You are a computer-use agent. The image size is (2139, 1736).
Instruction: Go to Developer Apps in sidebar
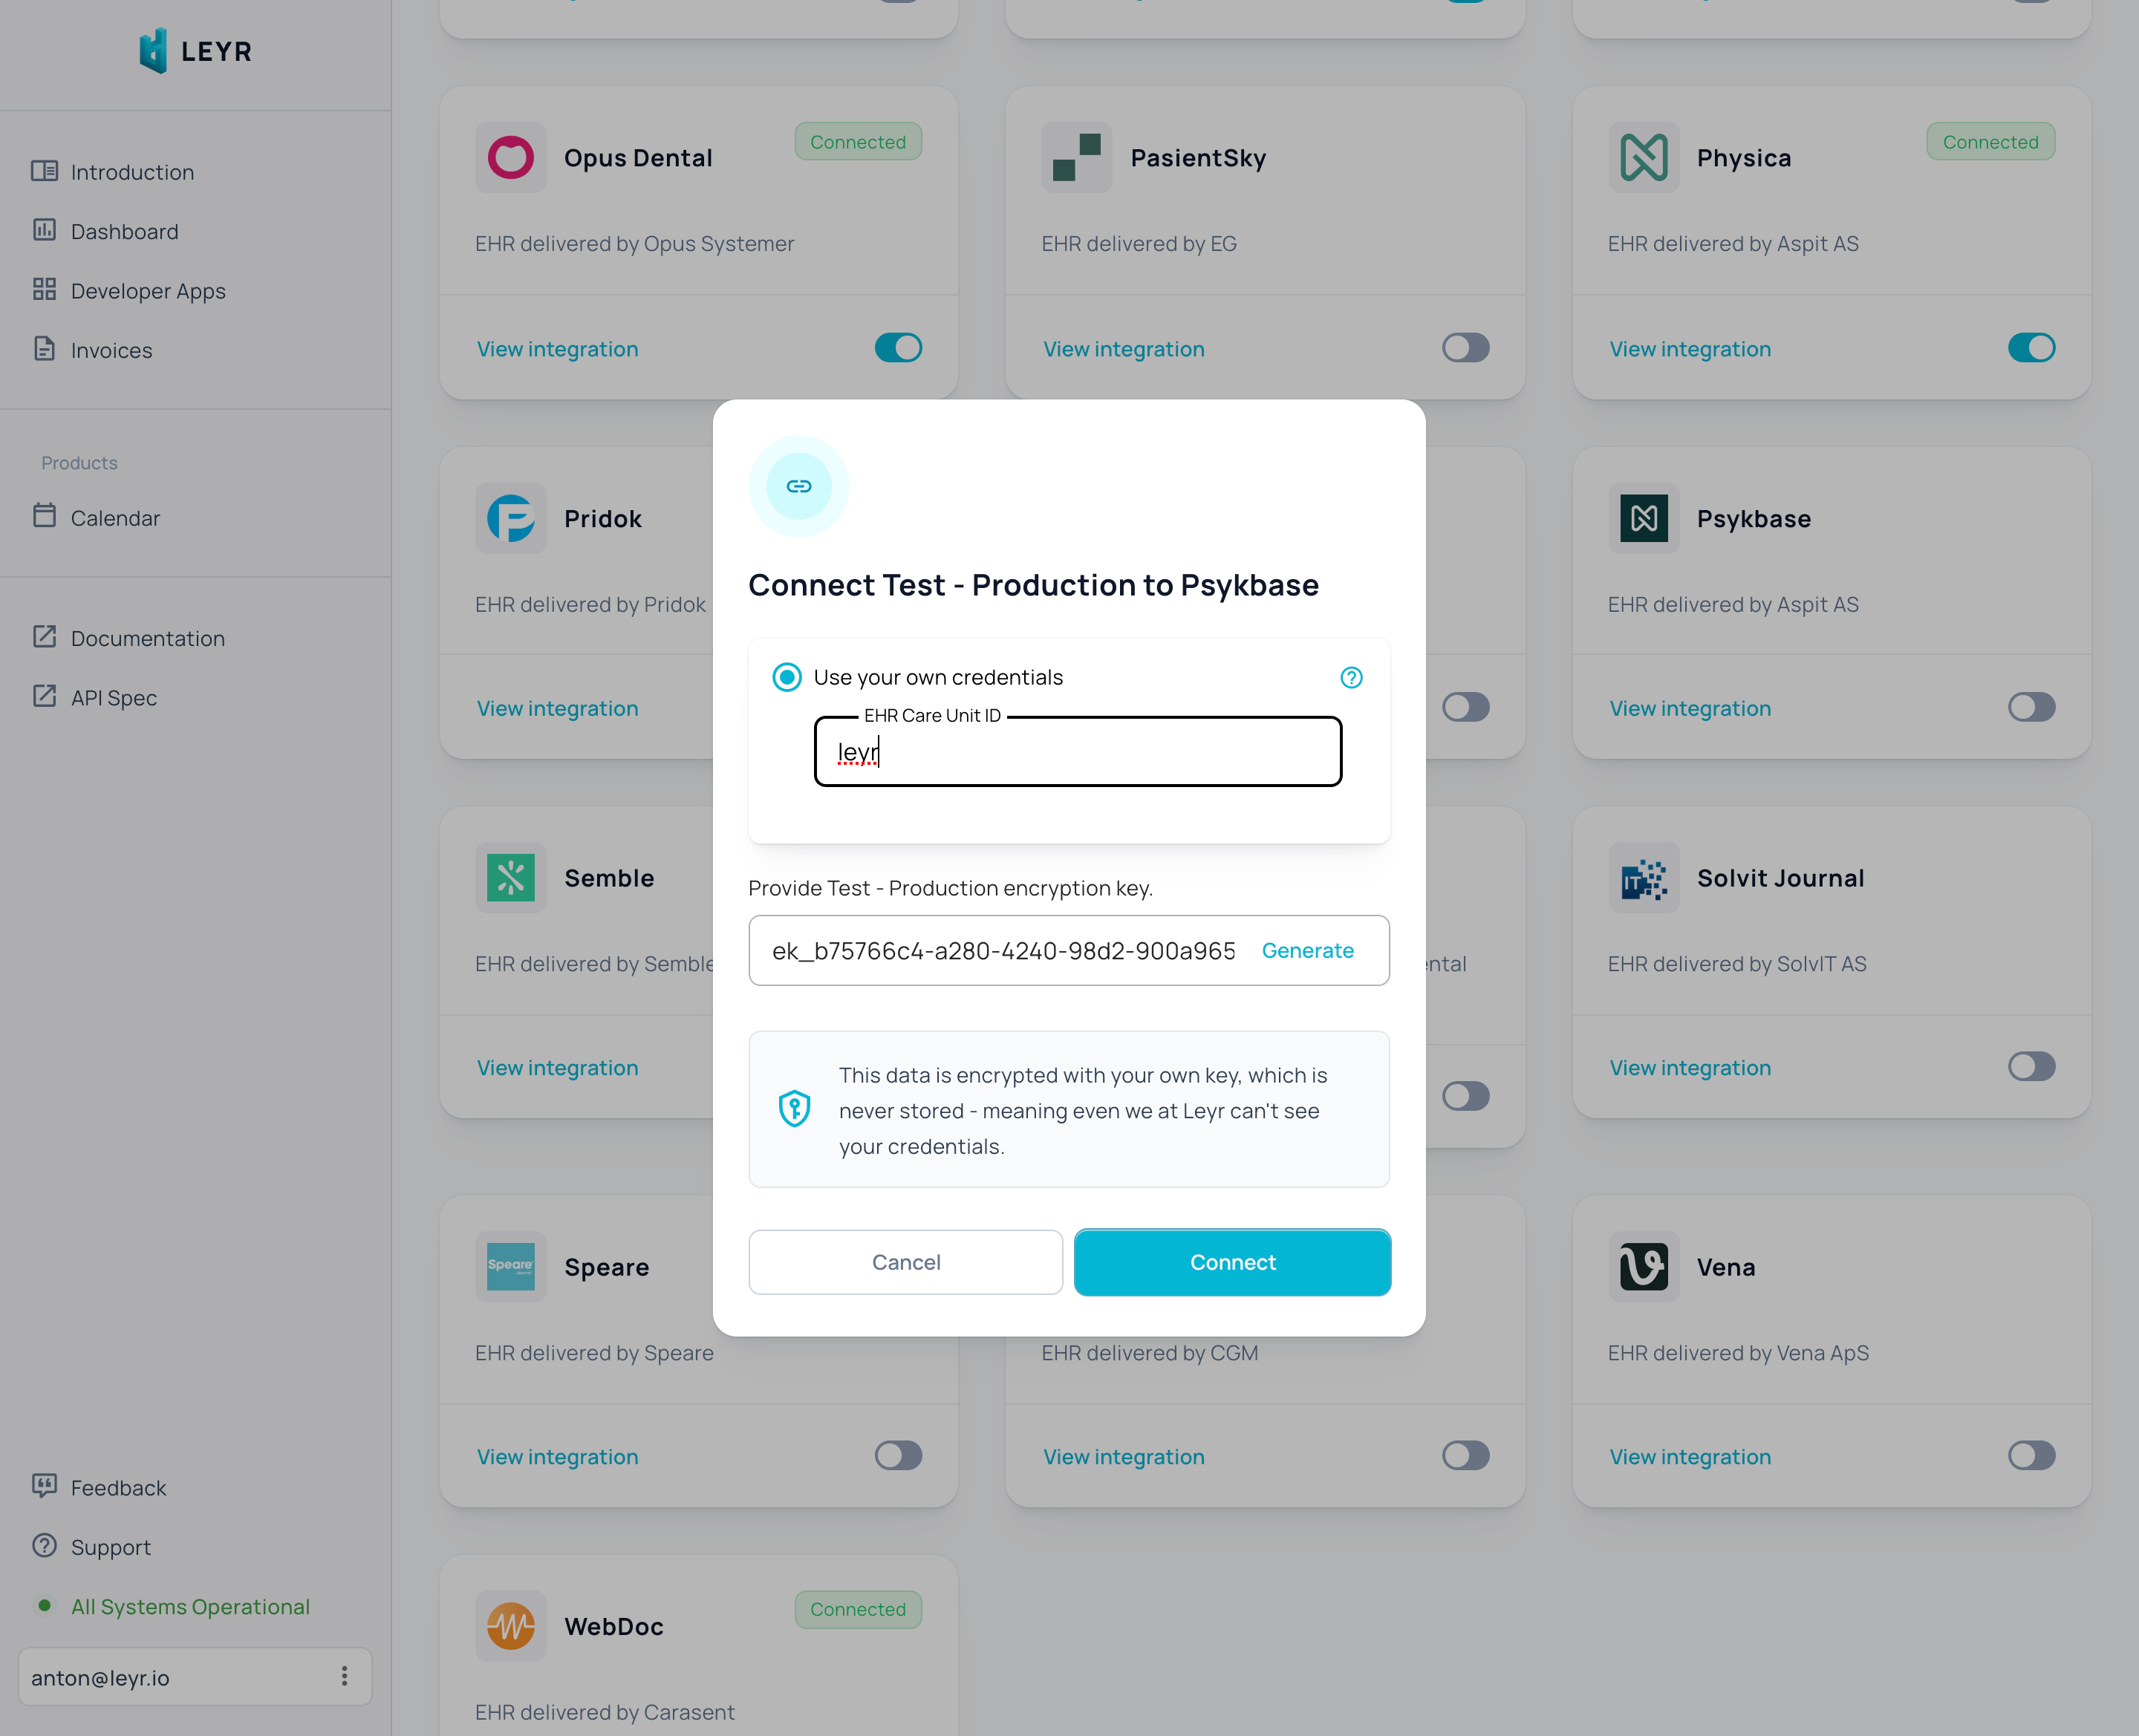click(x=148, y=291)
